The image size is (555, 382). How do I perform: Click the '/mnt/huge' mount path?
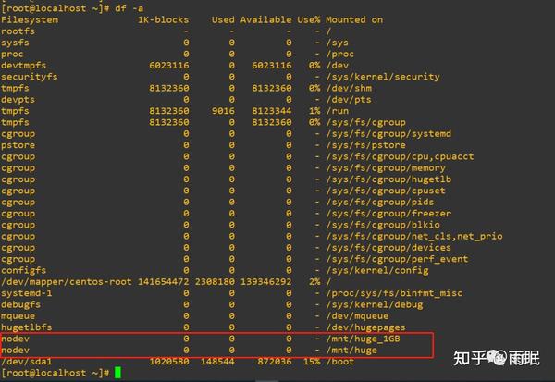tap(351, 351)
